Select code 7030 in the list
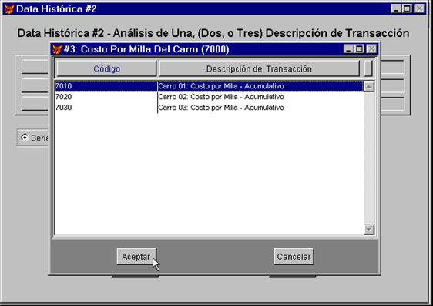 [x=63, y=108]
